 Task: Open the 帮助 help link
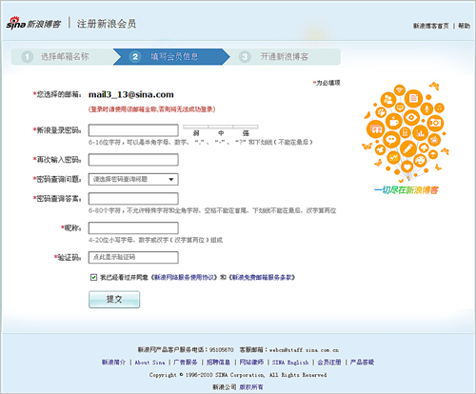[x=464, y=26]
